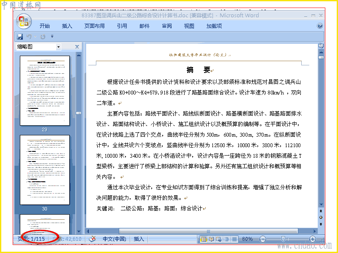Click the 中文(中国) language button
Image resolution: width=338 pixels, height=253 pixels.
(x=114, y=239)
